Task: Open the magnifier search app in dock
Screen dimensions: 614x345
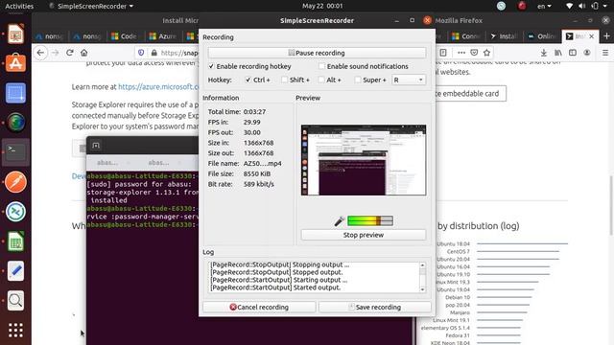Action: [15, 300]
